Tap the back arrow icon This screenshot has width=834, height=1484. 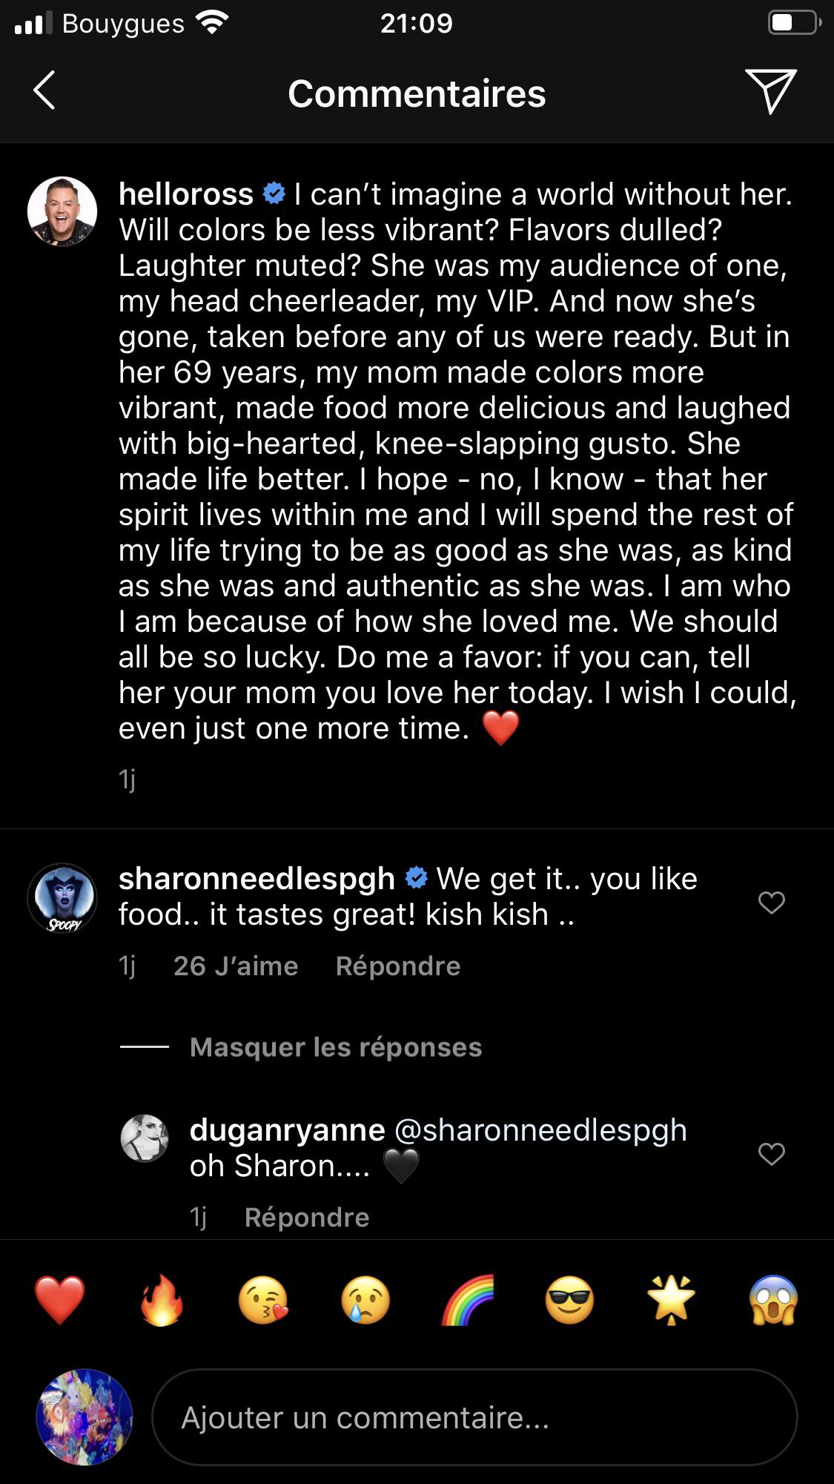tap(44, 91)
